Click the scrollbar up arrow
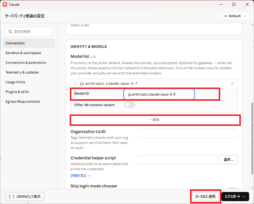This screenshot has height=204, width=254. tap(252, 25)
